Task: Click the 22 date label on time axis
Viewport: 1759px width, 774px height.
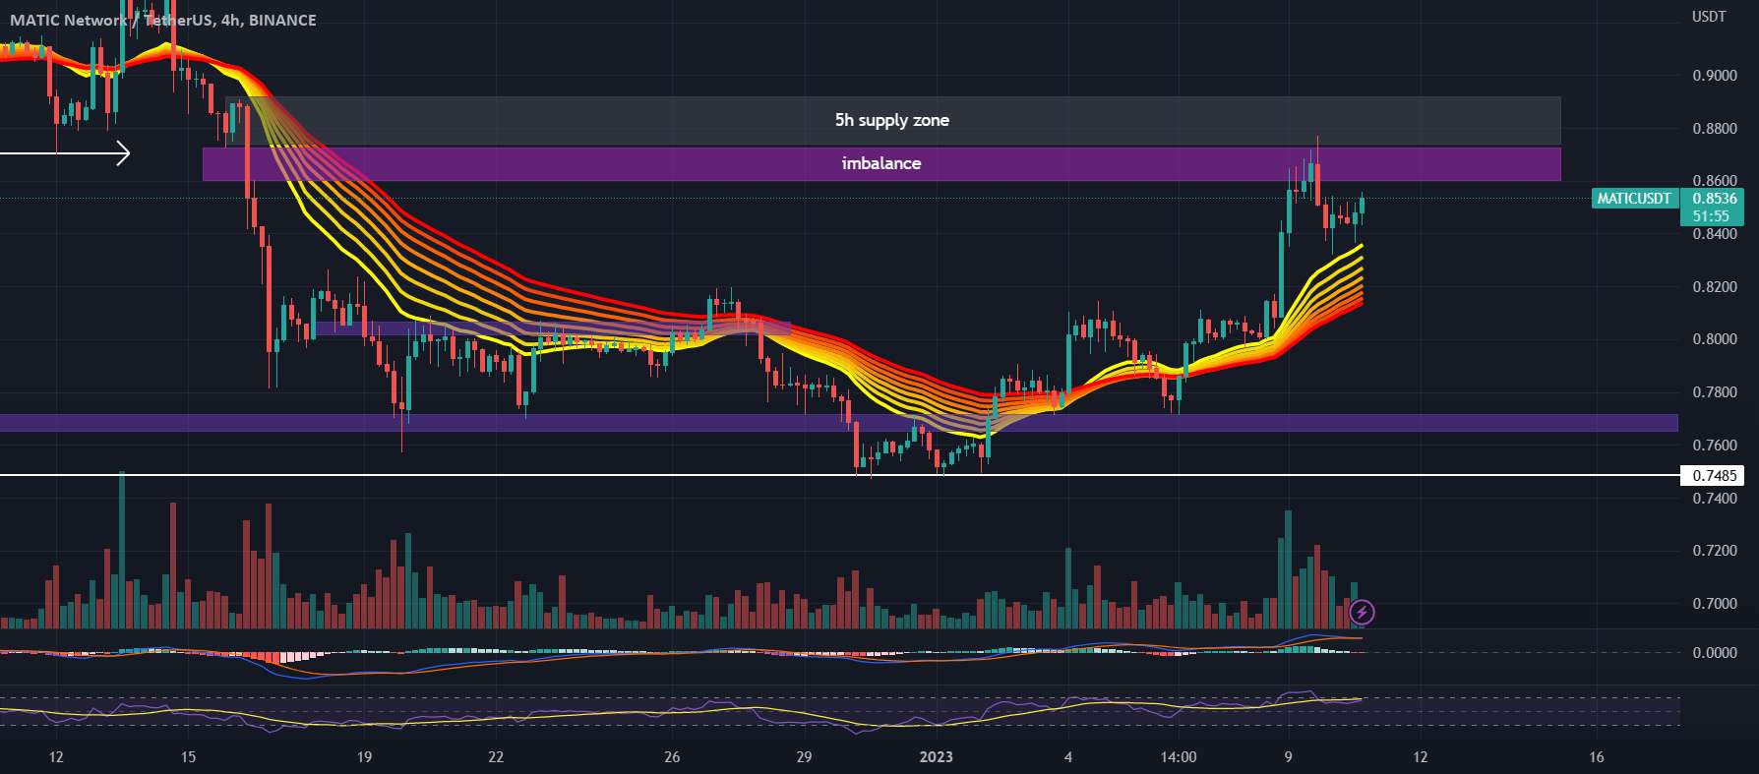Action: coord(496,757)
